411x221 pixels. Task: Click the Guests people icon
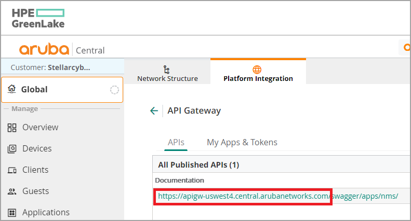pos(12,191)
